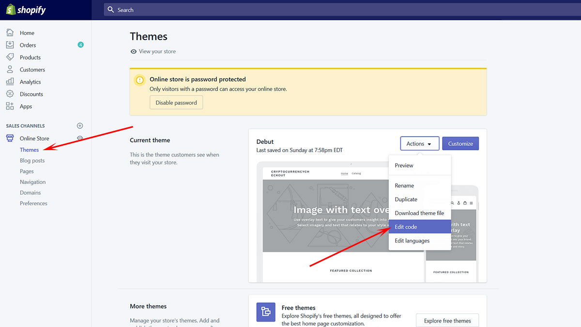The height and width of the screenshot is (327, 581).
Task: Open Orders in sidebar
Action: click(28, 45)
